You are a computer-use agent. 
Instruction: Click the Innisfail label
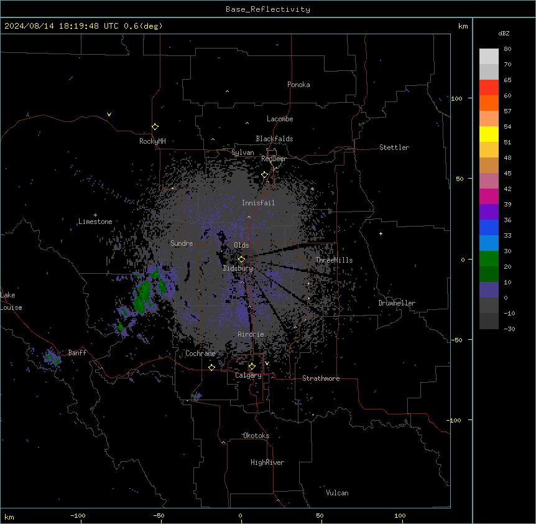point(258,203)
